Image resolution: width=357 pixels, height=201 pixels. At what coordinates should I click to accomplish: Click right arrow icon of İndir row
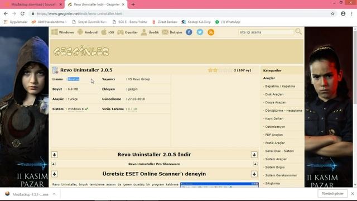254,155
